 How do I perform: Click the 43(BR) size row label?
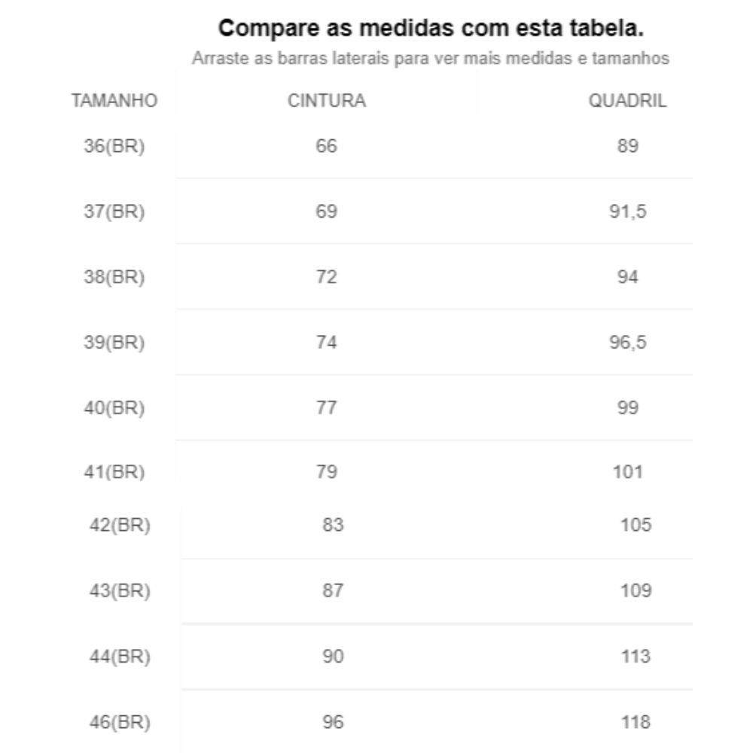[120, 590]
